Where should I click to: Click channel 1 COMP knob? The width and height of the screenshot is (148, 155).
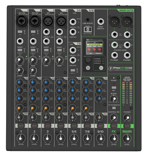click(x=19, y=70)
